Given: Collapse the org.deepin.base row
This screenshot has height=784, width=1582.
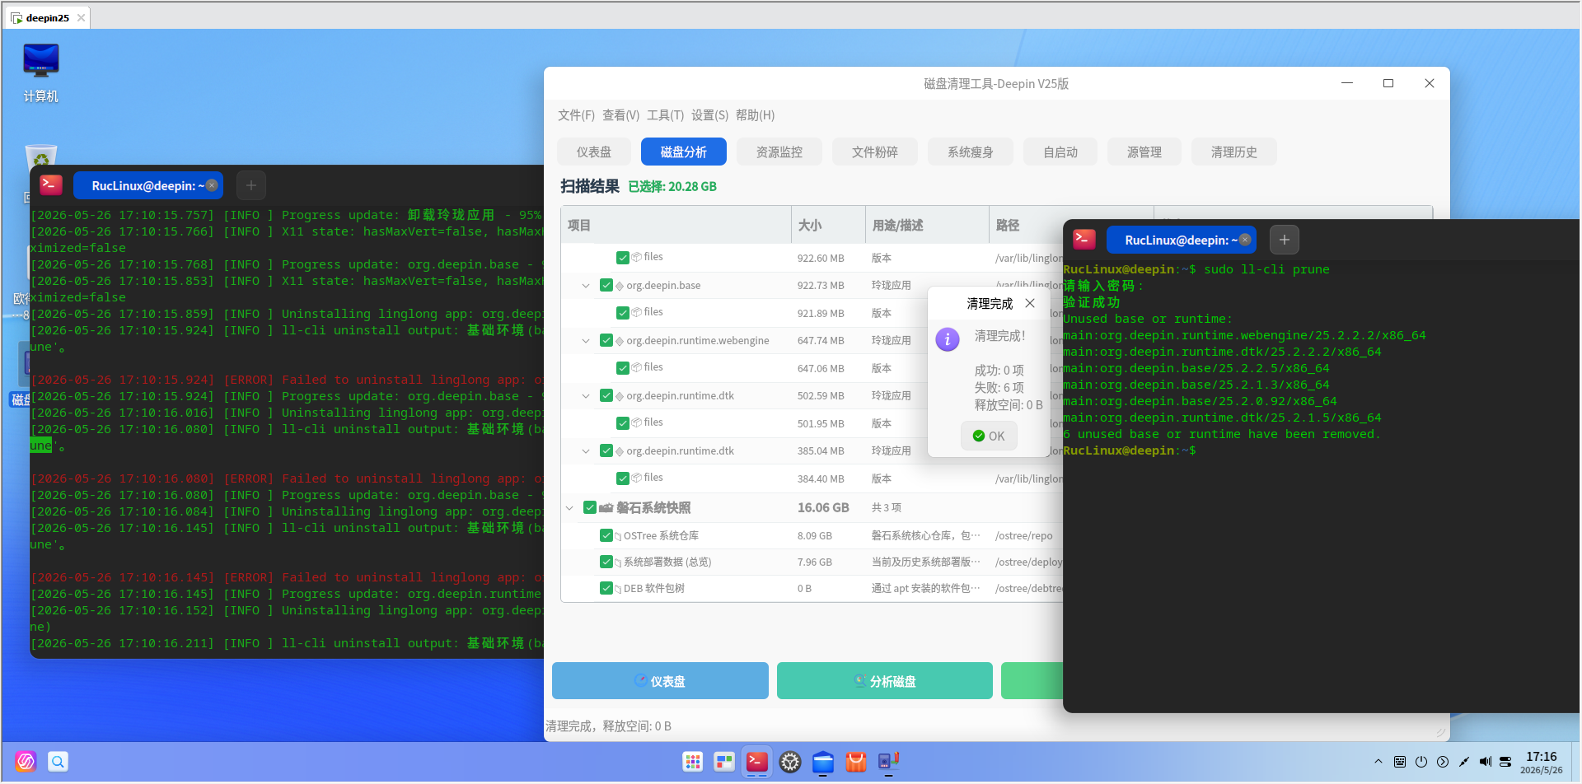Looking at the screenshot, I should click(586, 286).
